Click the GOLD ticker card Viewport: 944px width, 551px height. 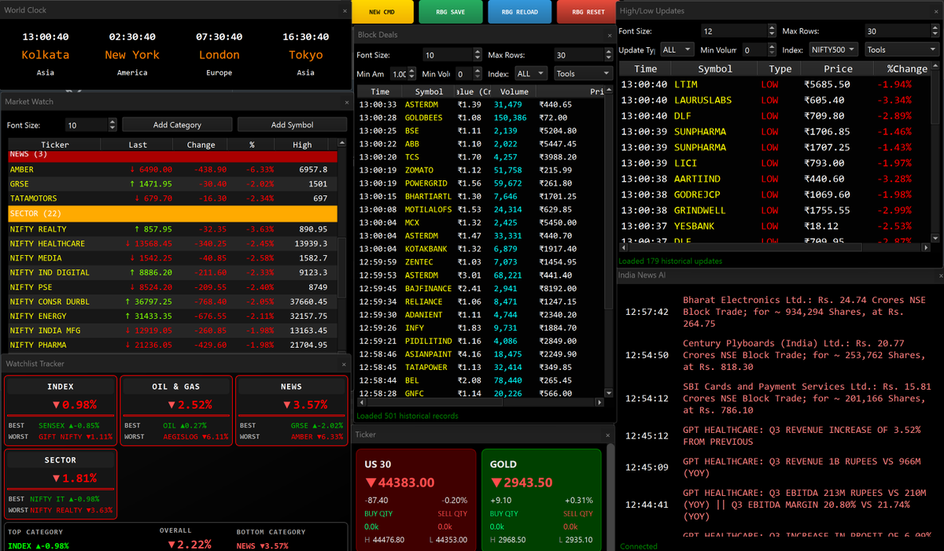540,499
